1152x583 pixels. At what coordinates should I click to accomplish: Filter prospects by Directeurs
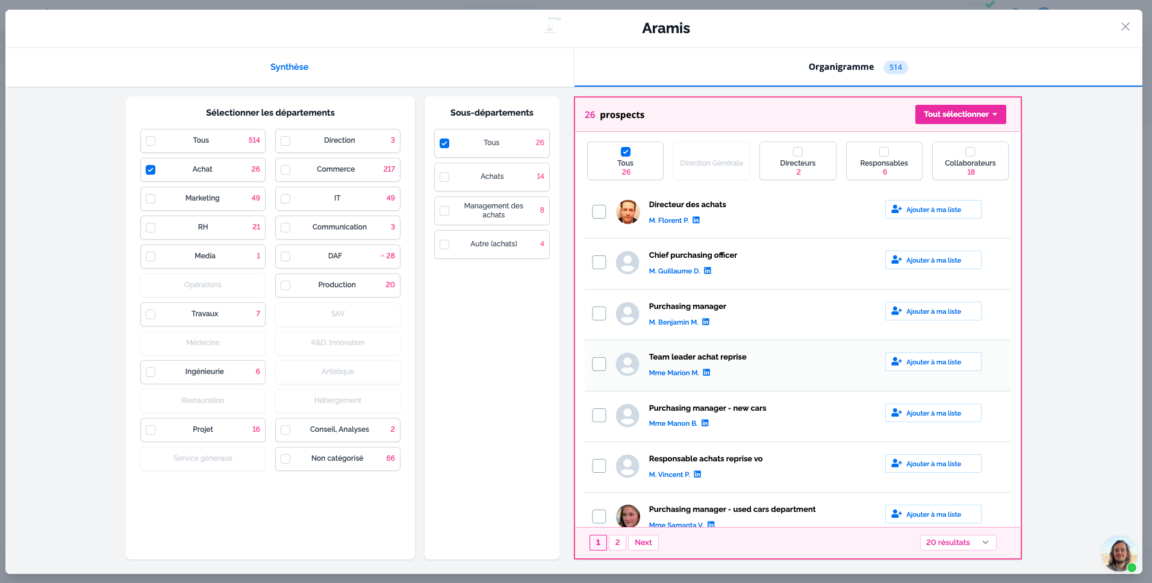click(798, 161)
